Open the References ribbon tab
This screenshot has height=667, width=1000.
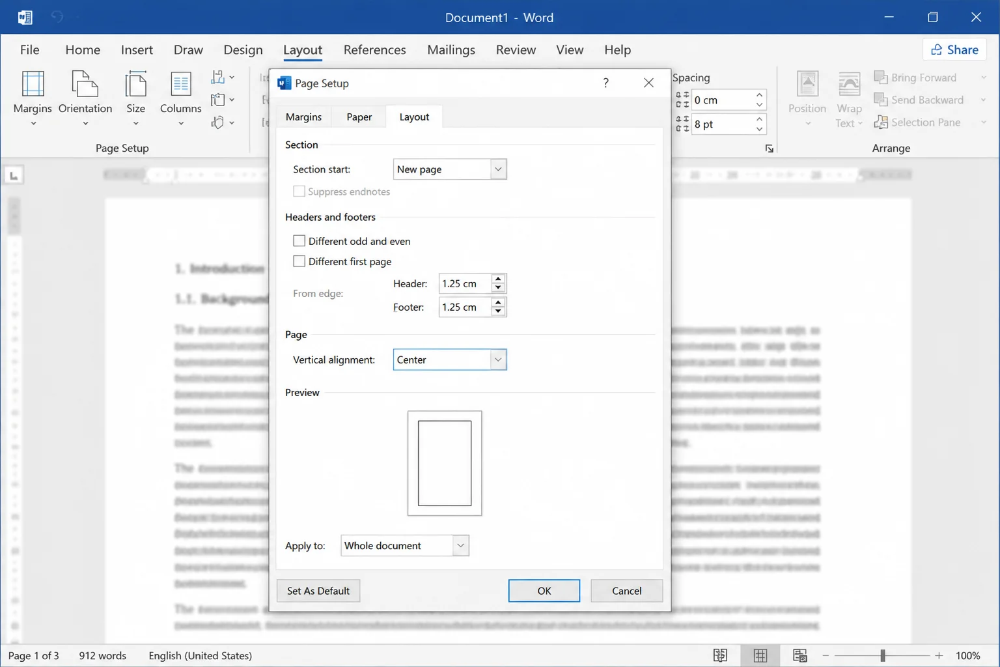374,50
